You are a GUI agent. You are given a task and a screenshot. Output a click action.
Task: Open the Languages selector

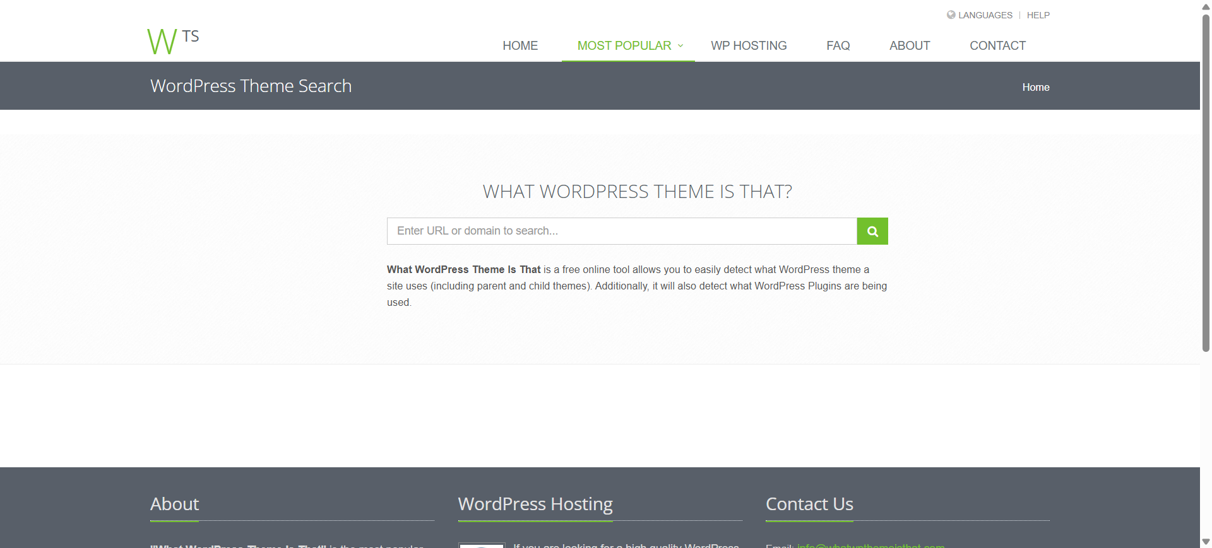tap(985, 15)
